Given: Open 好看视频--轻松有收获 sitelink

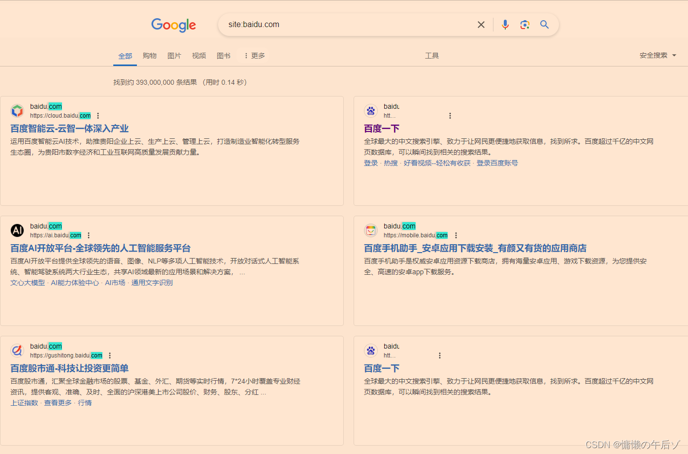Looking at the screenshot, I should pos(437,163).
